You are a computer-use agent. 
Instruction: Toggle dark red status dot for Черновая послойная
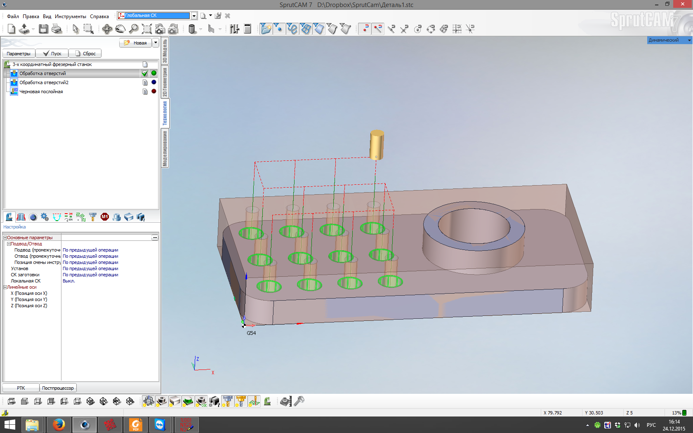tap(154, 92)
